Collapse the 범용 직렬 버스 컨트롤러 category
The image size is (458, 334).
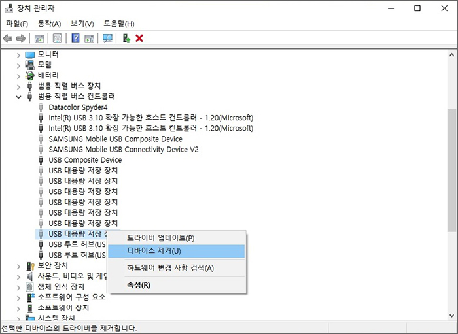18,97
